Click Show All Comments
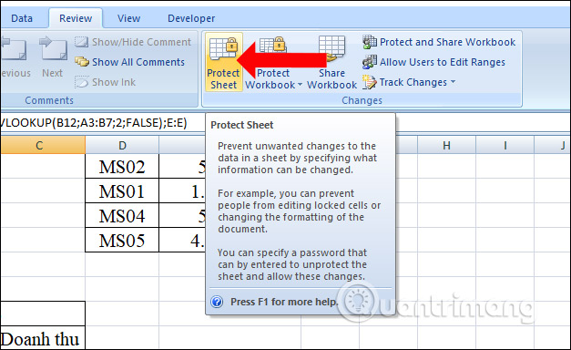 click(130, 62)
